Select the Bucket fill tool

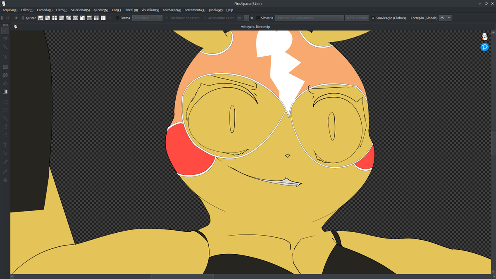(5, 83)
